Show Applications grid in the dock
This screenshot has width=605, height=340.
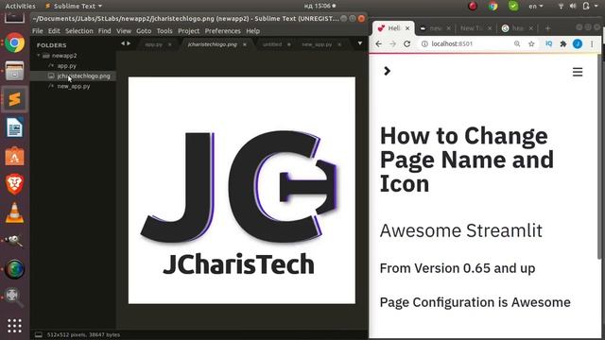click(x=15, y=326)
